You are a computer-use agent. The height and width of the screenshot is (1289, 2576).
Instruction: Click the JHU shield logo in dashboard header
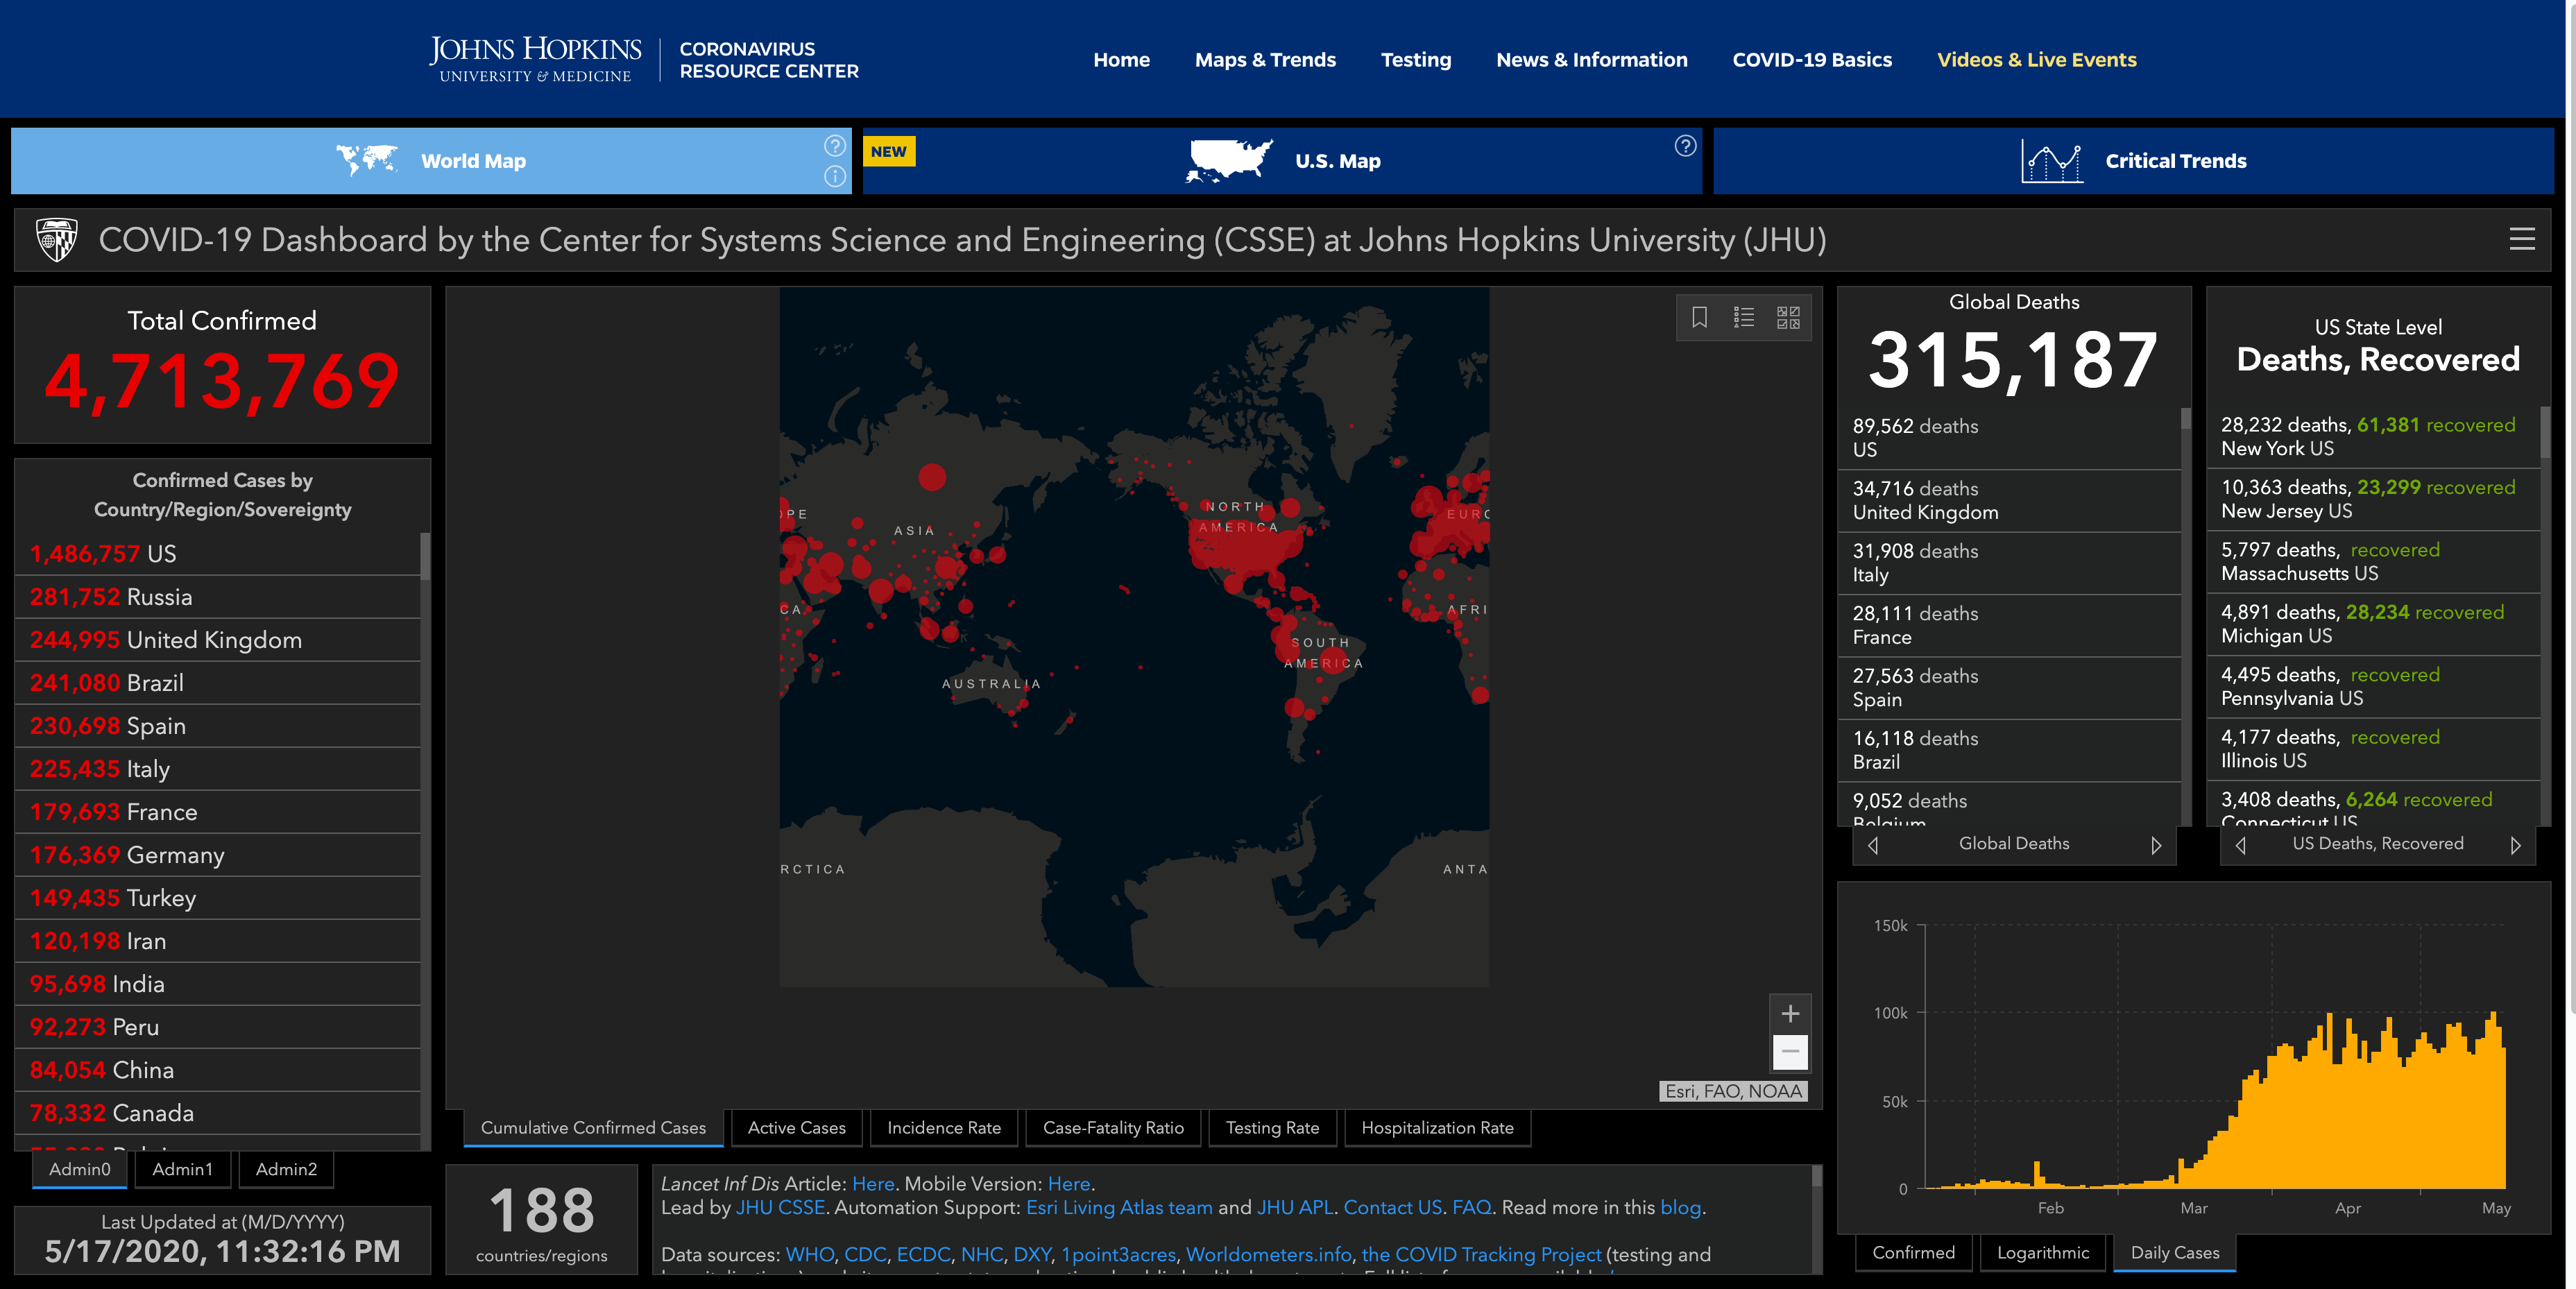(x=56, y=239)
